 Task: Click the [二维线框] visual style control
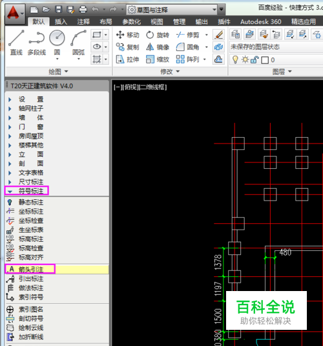pyautogui.click(x=152, y=87)
